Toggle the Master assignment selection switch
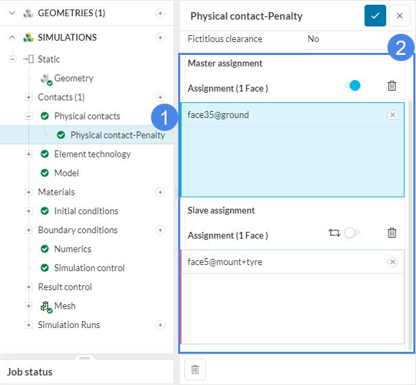Screen dimensions: 416x385 click(x=352, y=85)
